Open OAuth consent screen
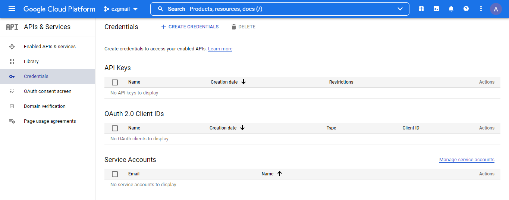This screenshot has height=200, width=509. click(48, 91)
